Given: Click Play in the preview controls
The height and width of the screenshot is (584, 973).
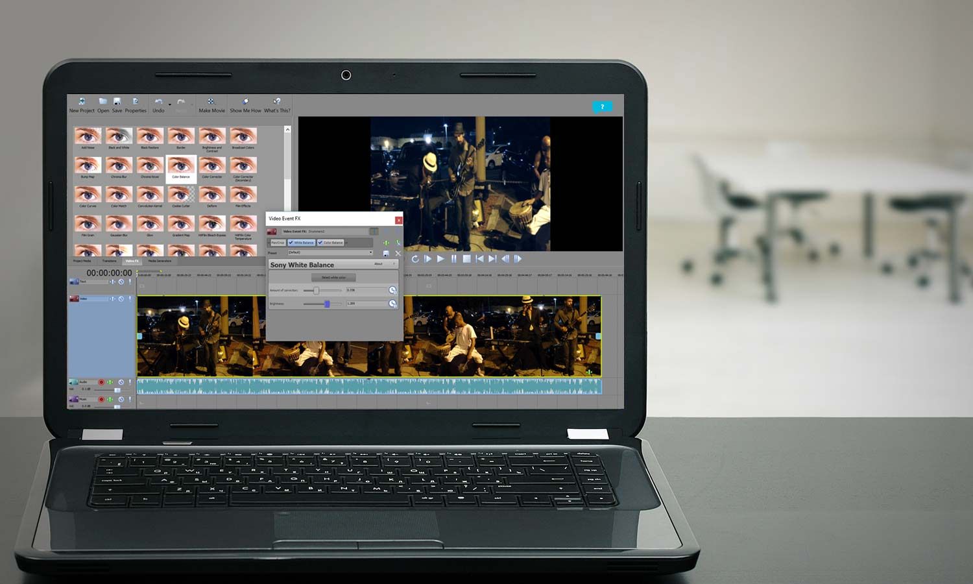Looking at the screenshot, I should coord(440,258).
